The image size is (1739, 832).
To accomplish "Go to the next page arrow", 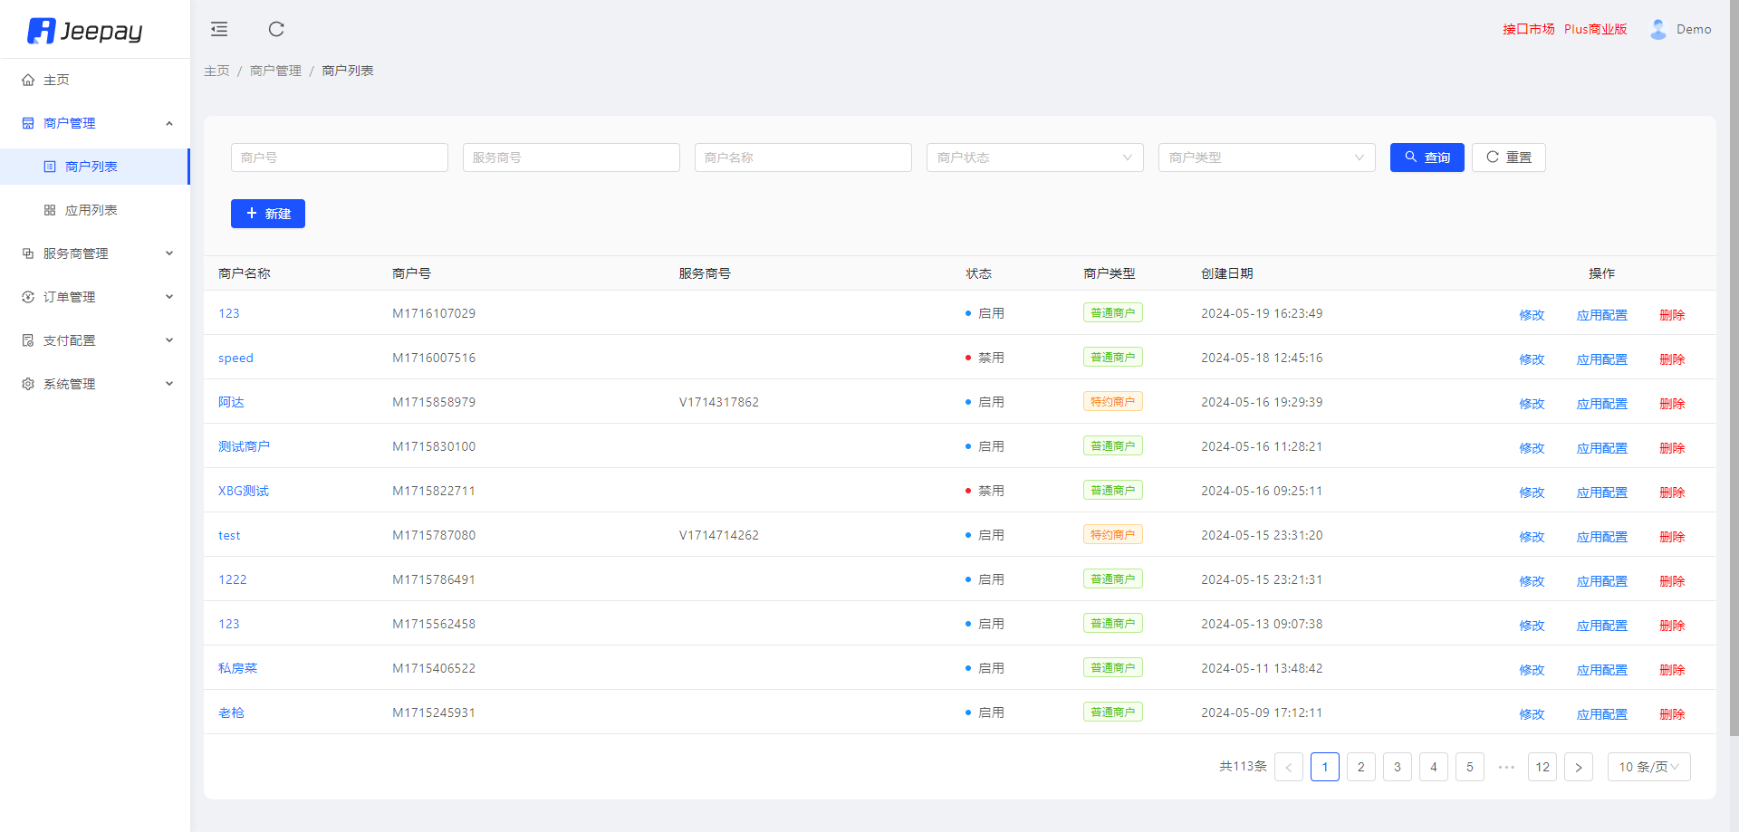I will coord(1578,768).
